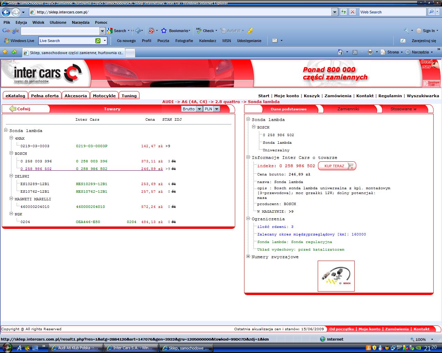Image resolution: width=442 pixels, height=353 pixels.
Task: Click the Google toolbar highlighter icon
Action: pyautogui.click(x=250, y=31)
